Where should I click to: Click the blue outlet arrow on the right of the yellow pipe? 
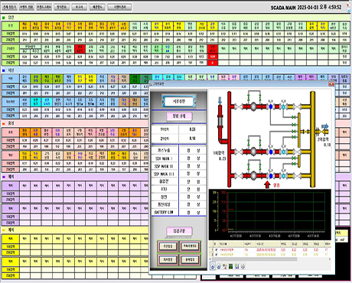coord(324,126)
